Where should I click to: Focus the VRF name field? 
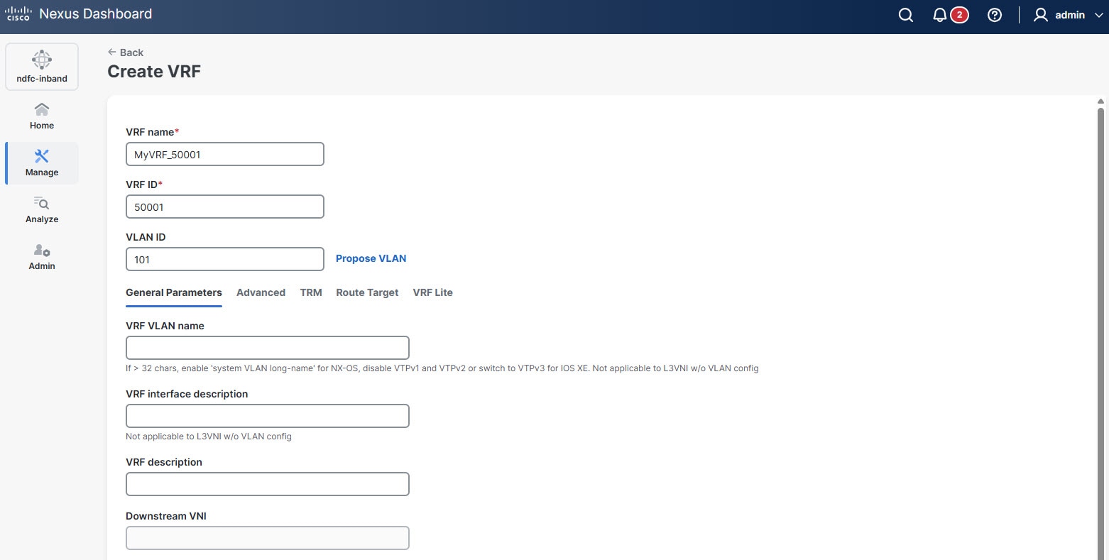point(225,154)
